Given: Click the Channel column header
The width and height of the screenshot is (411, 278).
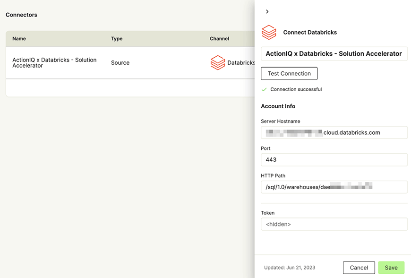Looking at the screenshot, I should (x=219, y=39).
